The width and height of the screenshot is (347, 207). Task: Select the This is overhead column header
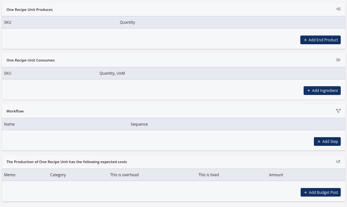tap(124, 175)
